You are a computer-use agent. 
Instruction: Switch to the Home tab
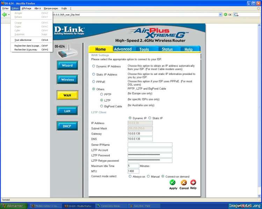point(101,49)
